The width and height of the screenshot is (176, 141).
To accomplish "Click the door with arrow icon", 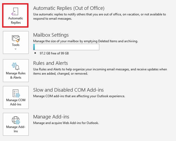I will pos(15,12).
